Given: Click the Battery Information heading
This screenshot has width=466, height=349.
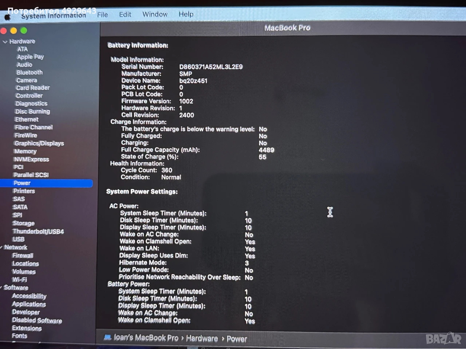Looking at the screenshot, I should [138, 45].
